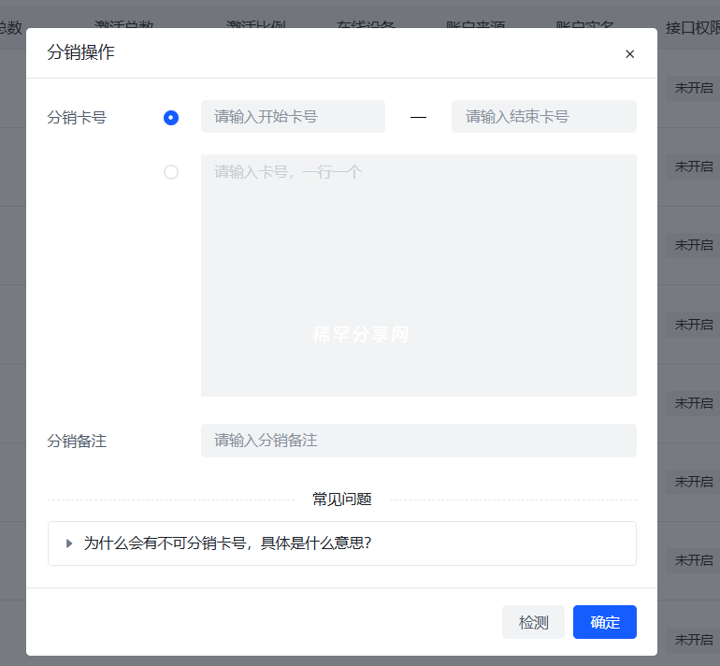Click the 分销备注 field label
The image size is (720, 666).
click(x=77, y=441)
